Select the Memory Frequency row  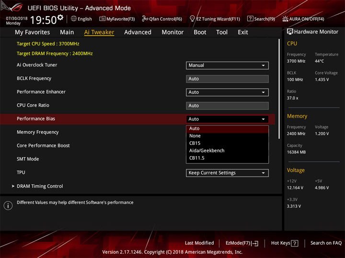[x=38, y=132]
